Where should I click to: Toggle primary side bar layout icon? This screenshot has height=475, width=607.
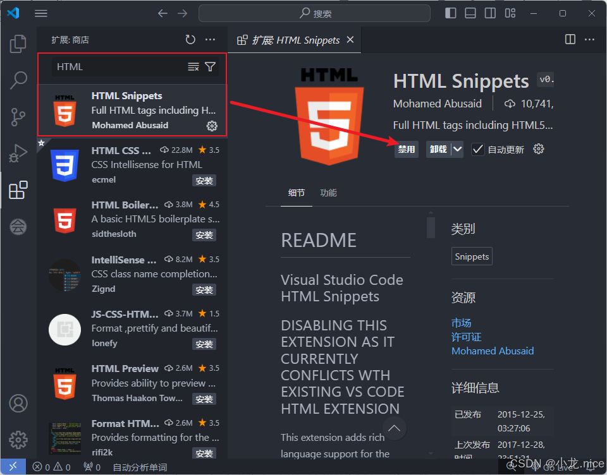451,13
